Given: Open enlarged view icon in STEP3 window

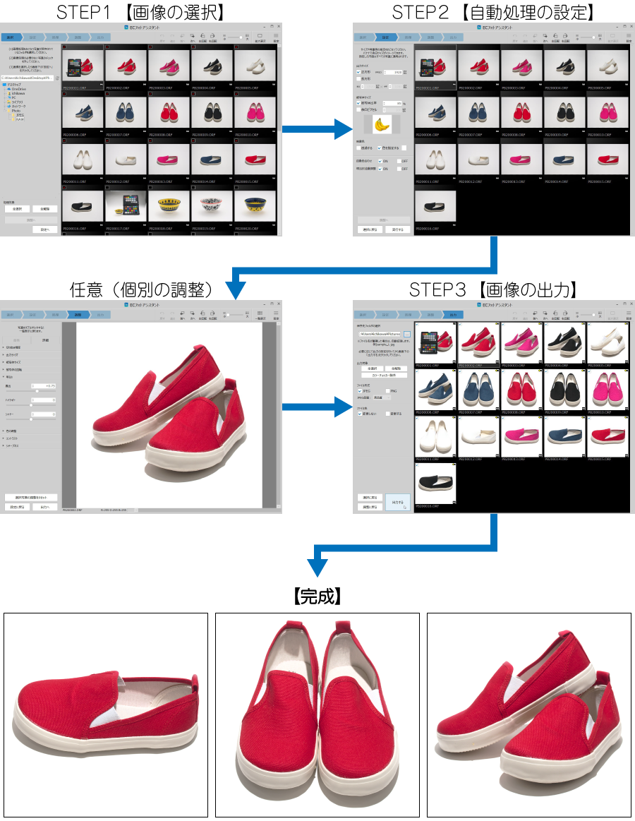Looking at the screenshot, I should click(x=612, y=313).
